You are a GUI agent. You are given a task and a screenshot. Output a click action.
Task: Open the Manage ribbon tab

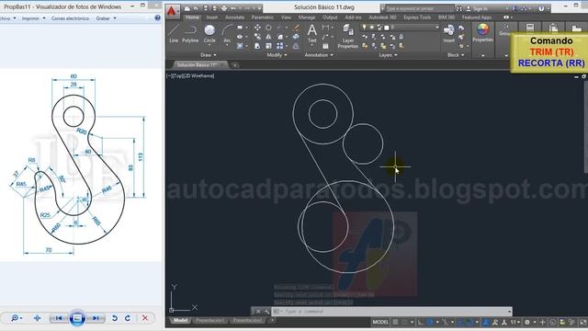tap(307, 17)
